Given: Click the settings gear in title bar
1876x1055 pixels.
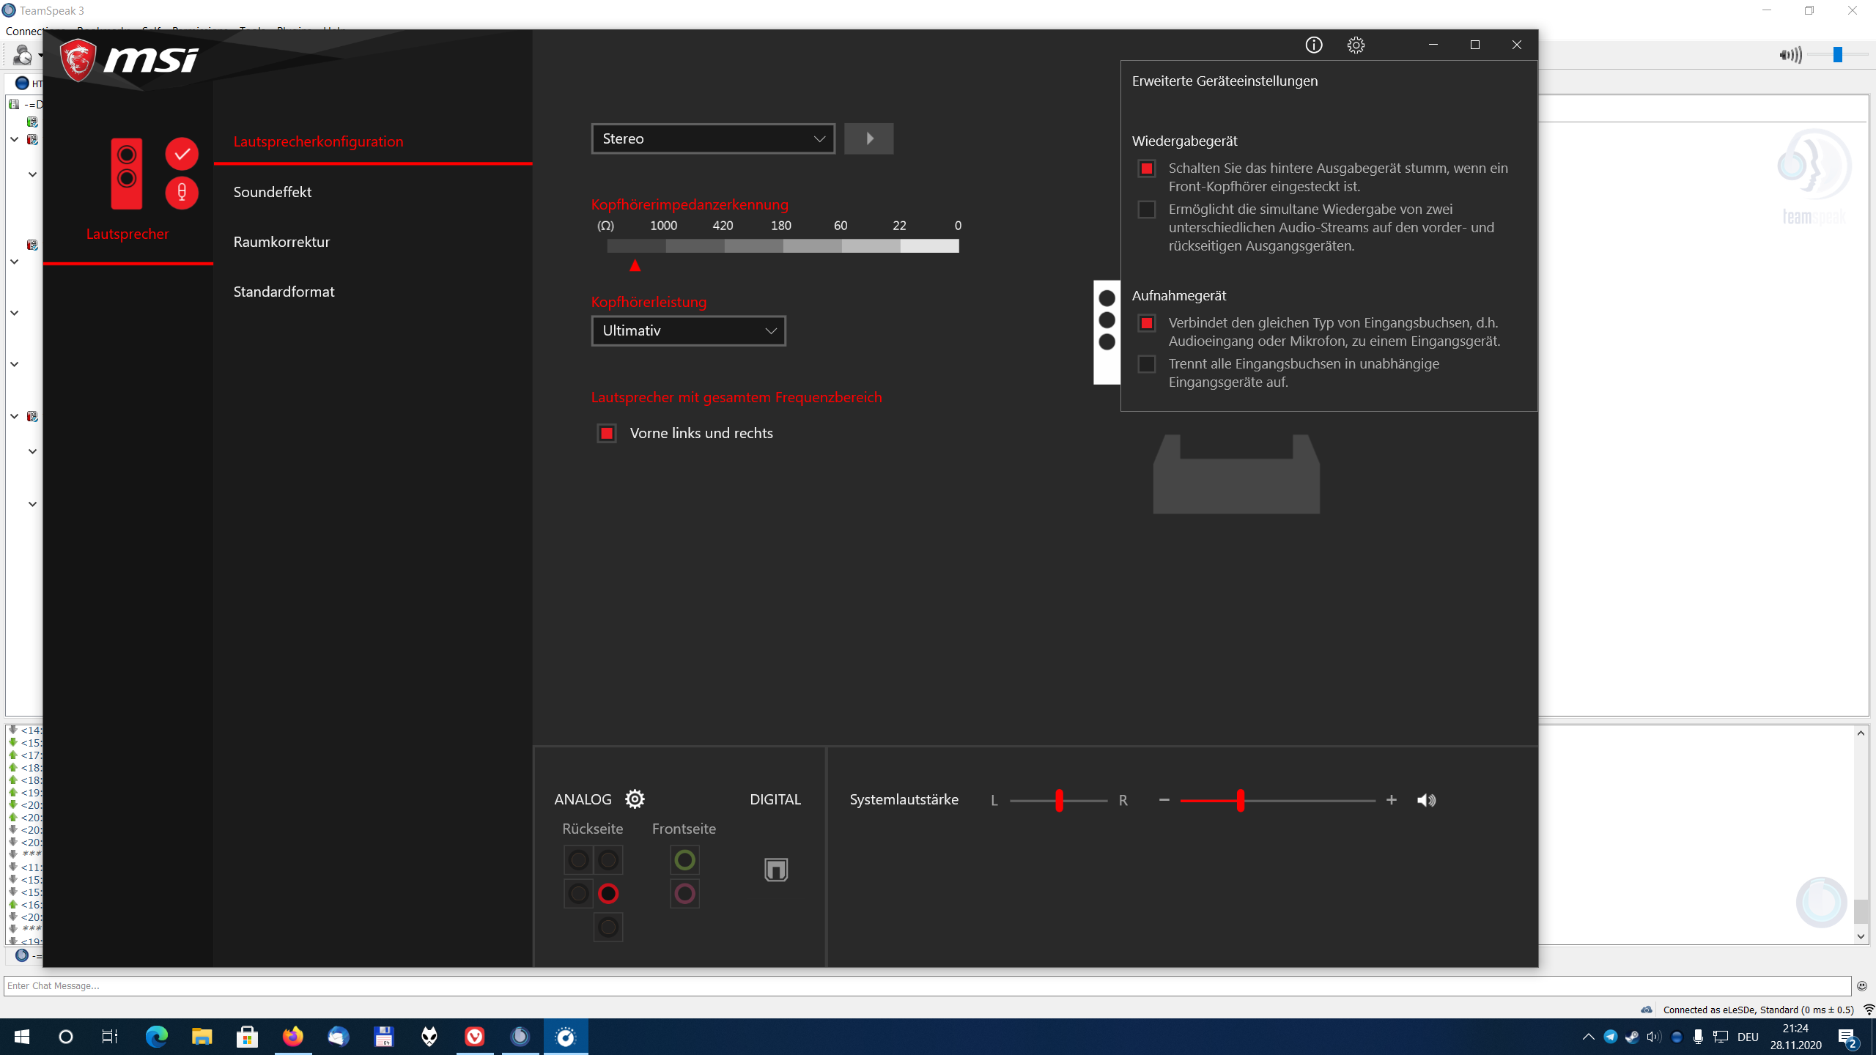Looking at the screenshot, I should point(1356,45).
